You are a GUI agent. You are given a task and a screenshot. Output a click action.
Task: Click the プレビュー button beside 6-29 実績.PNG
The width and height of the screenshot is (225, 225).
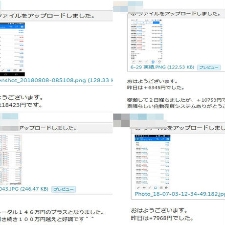point(209,67)
